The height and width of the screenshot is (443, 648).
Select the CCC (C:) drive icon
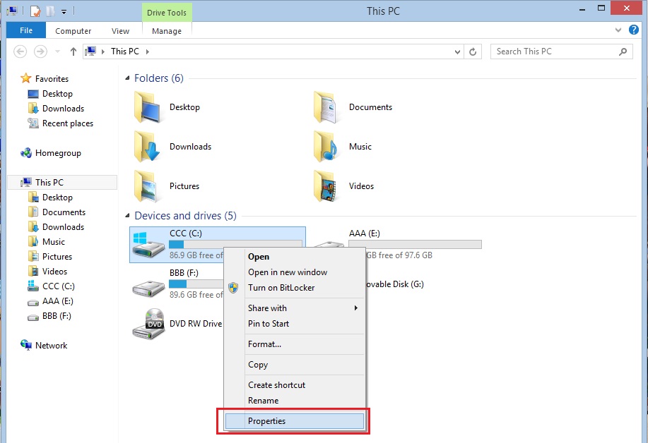coord(148,244)
